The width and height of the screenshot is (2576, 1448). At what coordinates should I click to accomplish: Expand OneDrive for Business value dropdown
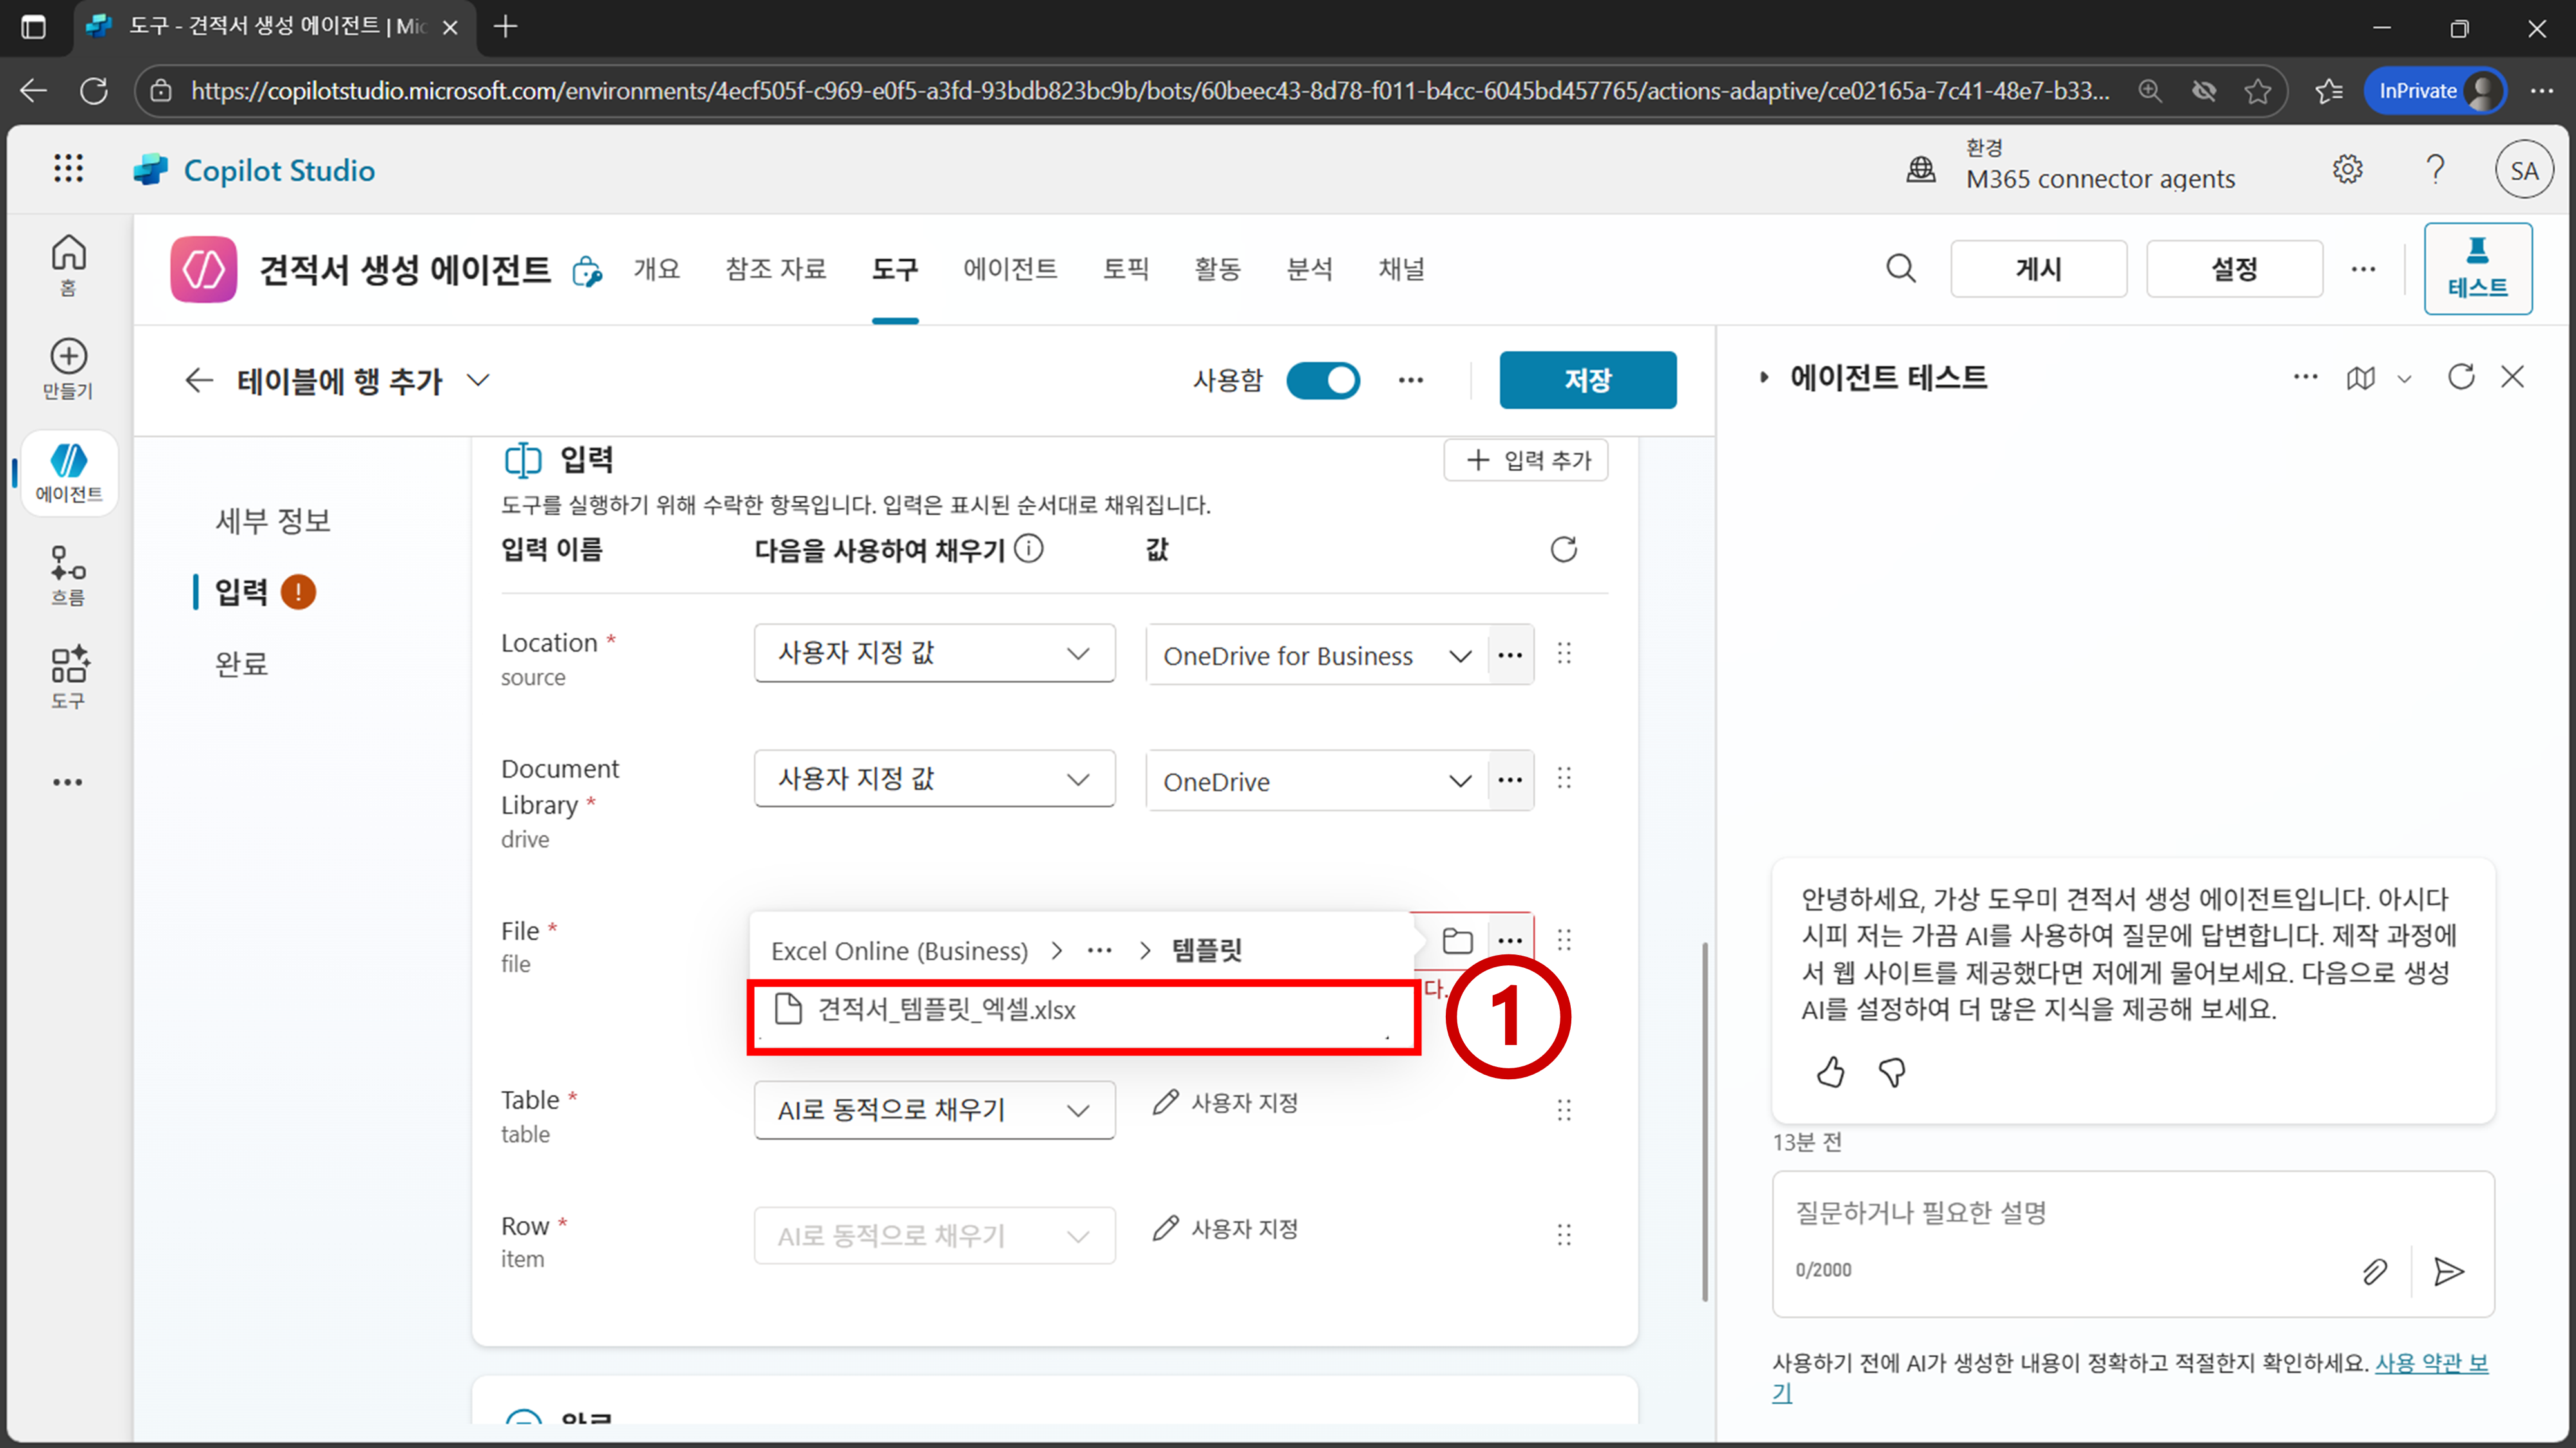point(1459,656)
